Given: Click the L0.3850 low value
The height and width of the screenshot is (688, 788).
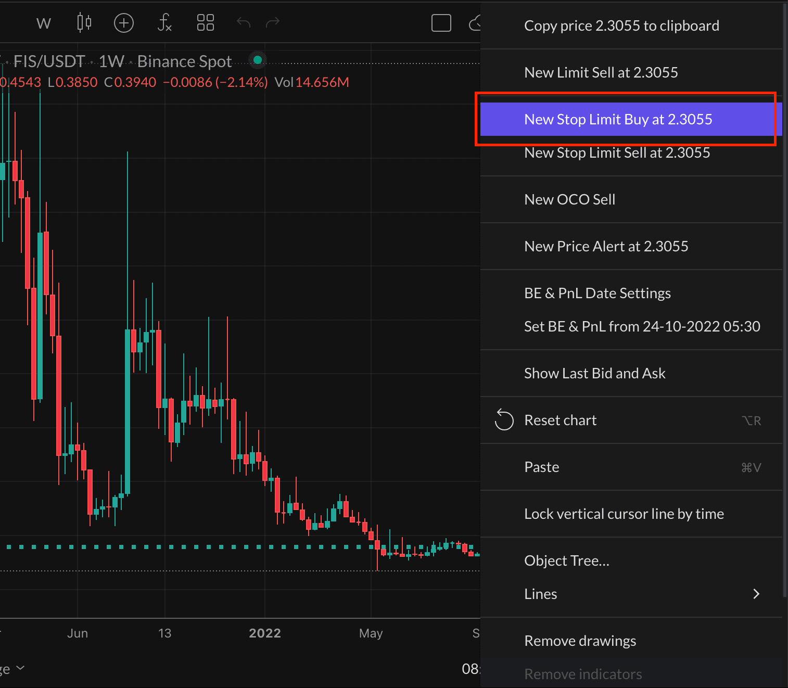Looking at the screenshot, I should point(72,82).
